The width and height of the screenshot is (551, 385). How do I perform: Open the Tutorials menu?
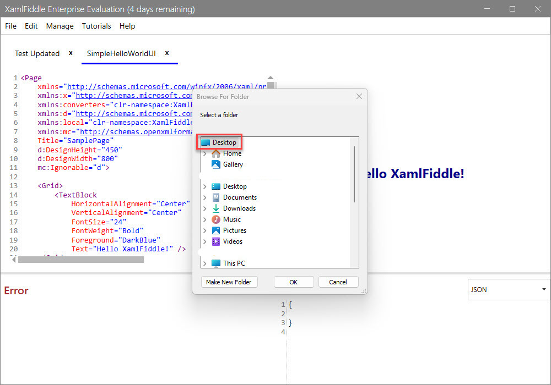[96, 26]
